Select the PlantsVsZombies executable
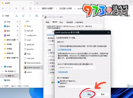133x98 pixels. click(x=32, y=63)
